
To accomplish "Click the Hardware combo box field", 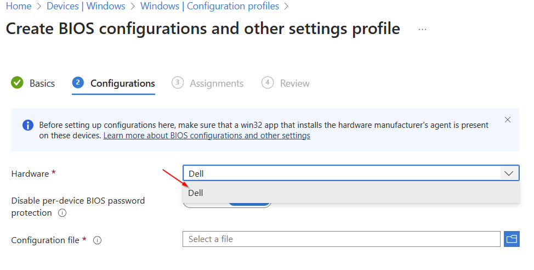I will (x=340, y=173).
